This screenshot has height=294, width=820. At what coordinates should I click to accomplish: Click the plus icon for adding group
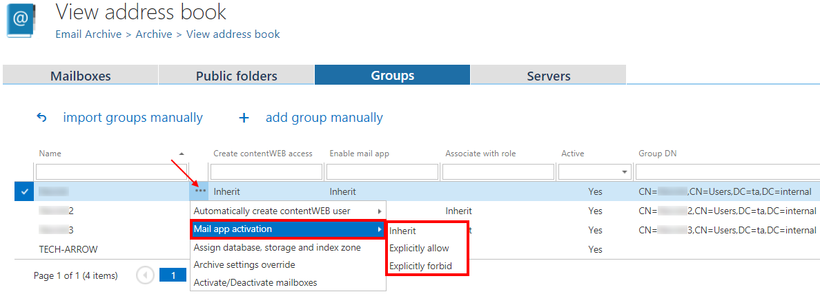(x=244, y=118)
